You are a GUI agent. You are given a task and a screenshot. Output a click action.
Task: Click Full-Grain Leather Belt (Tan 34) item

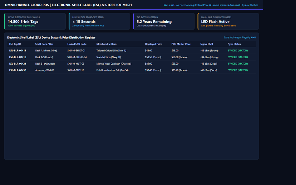coord(112,70)
